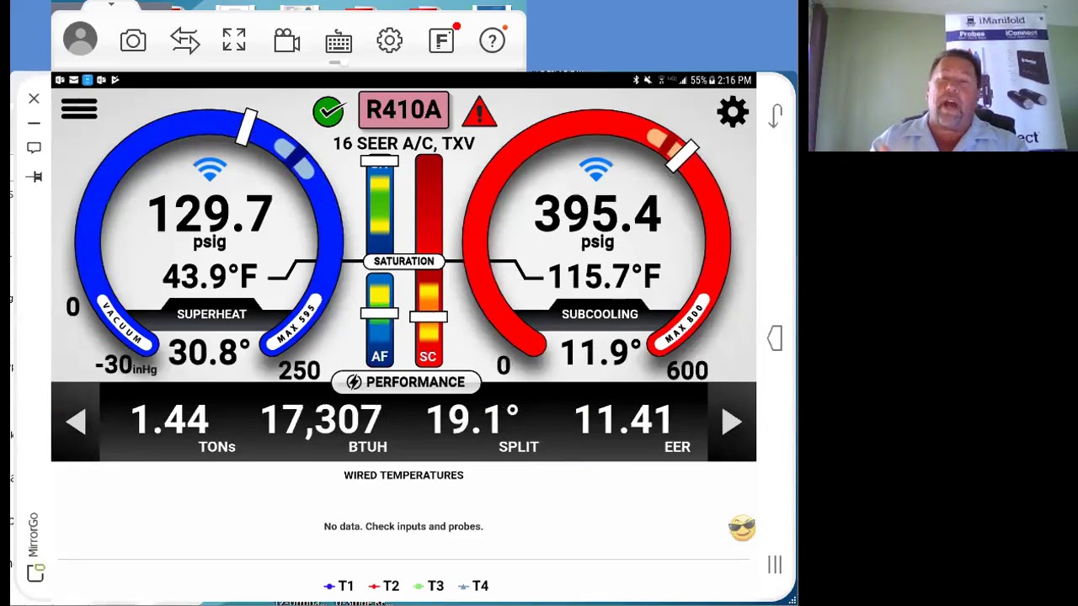
Task: Click the SUPERHEAT label
Action: click(x=211, y=314)
